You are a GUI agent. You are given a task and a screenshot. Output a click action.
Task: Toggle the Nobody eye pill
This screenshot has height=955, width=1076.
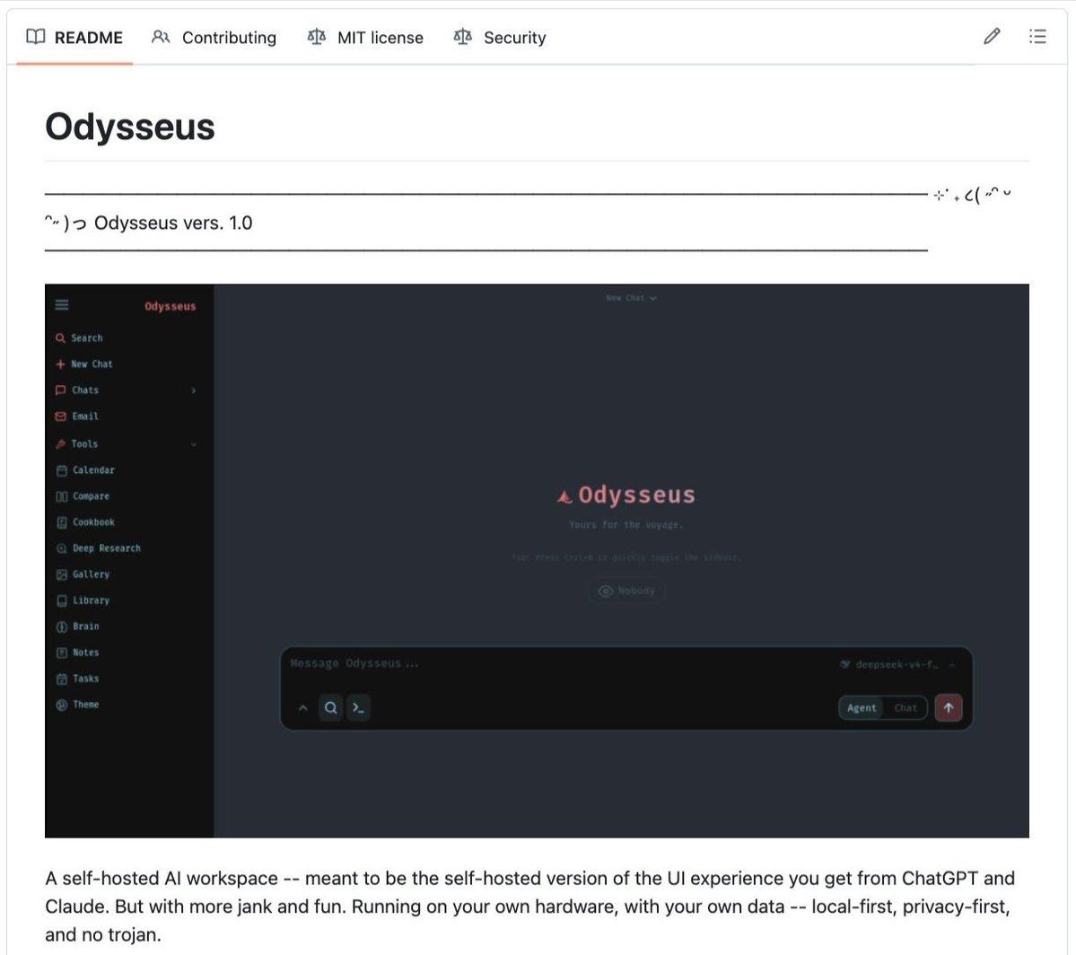pos(626,591)
